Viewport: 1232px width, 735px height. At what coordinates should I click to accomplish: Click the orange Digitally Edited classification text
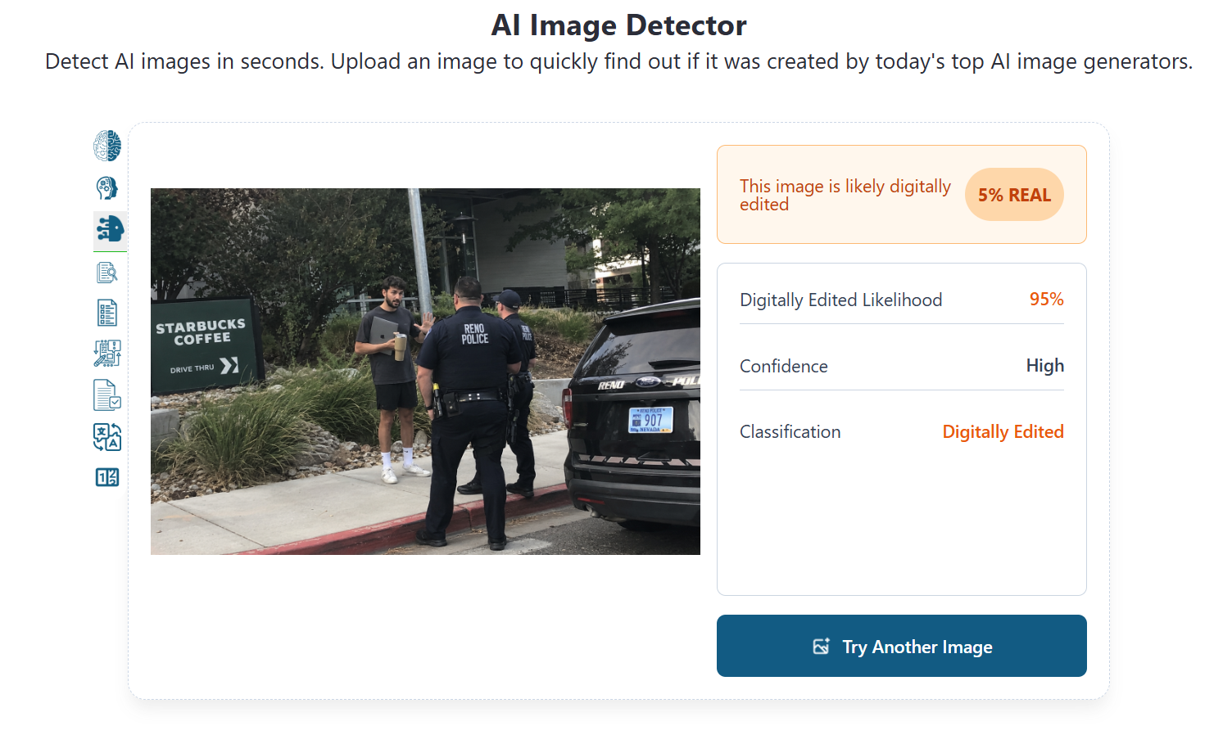(1003, 432)
